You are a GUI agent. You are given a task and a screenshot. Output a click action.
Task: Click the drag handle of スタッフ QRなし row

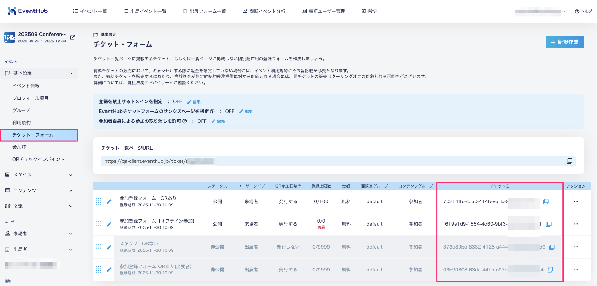click(x=98, y=247)
